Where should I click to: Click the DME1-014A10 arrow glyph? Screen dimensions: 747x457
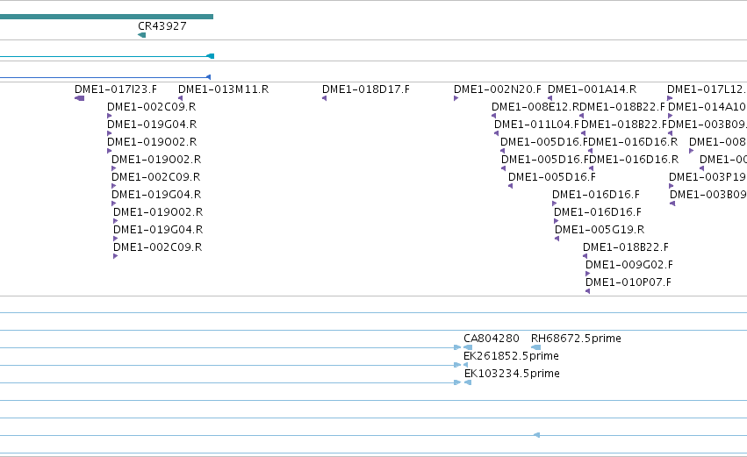click(671, 116)
